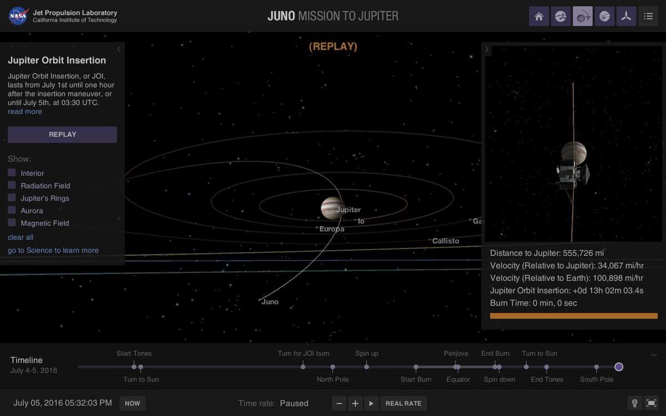Open the list menu icon
Screen dimensions: 666x416
click(x=648, y=16)
